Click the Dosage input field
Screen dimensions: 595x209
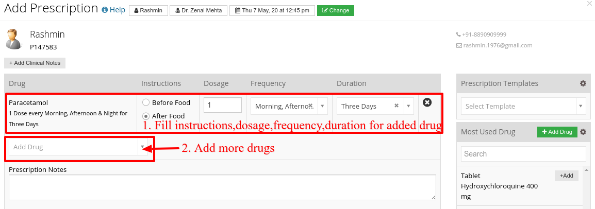223,105
